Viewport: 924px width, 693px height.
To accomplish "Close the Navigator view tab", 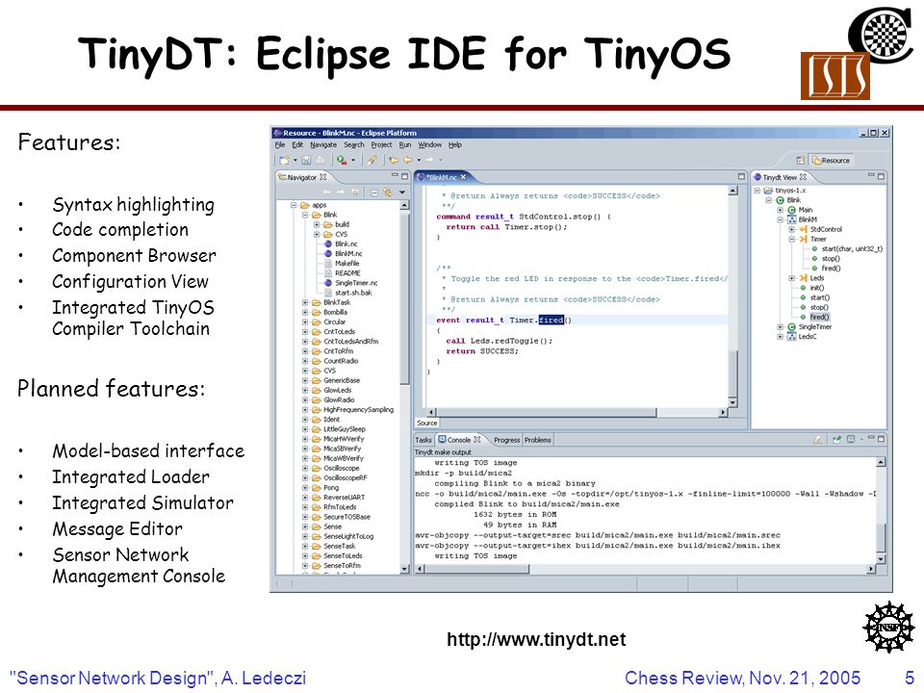I will pos(323,177).
